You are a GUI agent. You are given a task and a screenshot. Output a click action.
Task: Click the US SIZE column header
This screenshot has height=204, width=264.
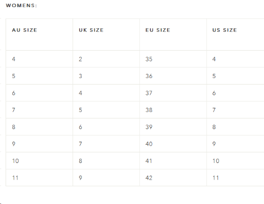(224, 30)
